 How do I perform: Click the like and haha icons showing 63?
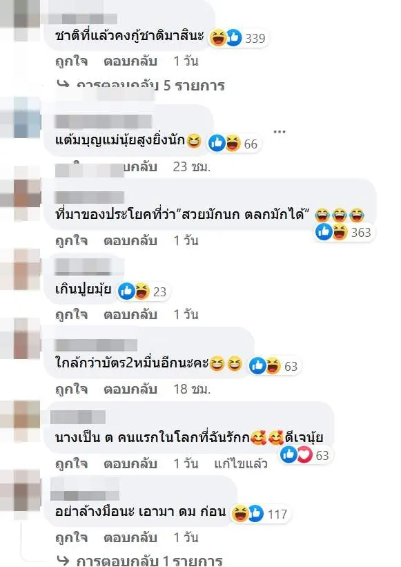(x=274, y=366)
